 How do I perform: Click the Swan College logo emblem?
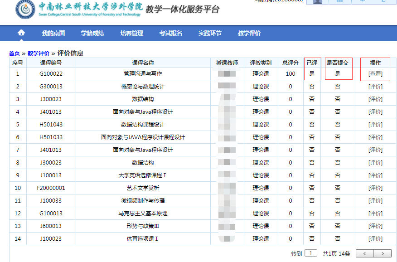[x=25, y=10]
